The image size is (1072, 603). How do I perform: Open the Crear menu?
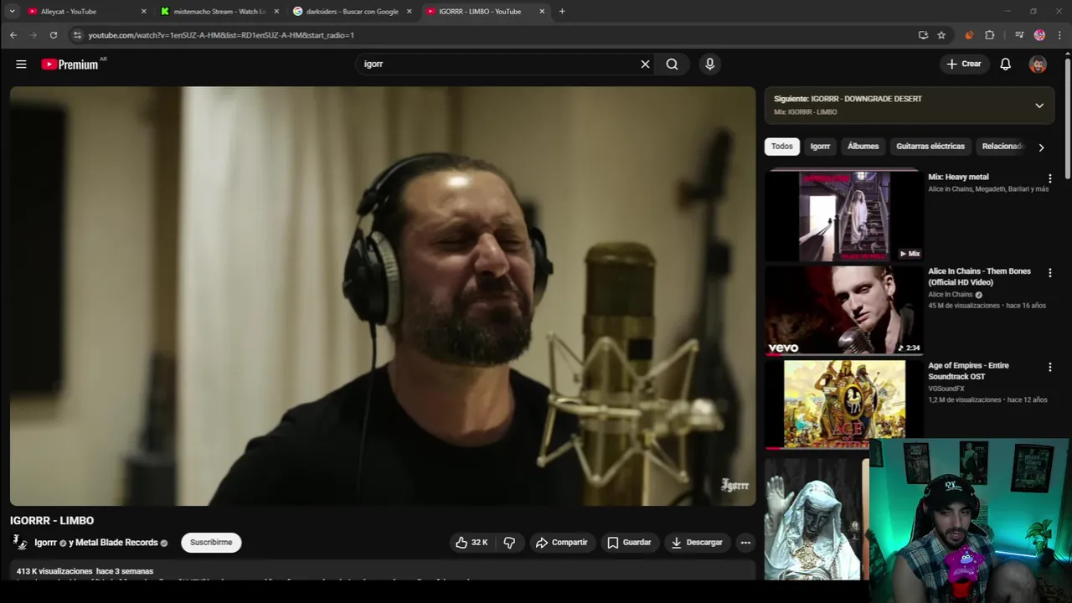(x=963, y=64)
